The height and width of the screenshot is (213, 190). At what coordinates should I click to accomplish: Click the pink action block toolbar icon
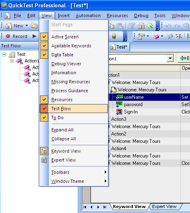pyautogui.click(x=156, y=36)
